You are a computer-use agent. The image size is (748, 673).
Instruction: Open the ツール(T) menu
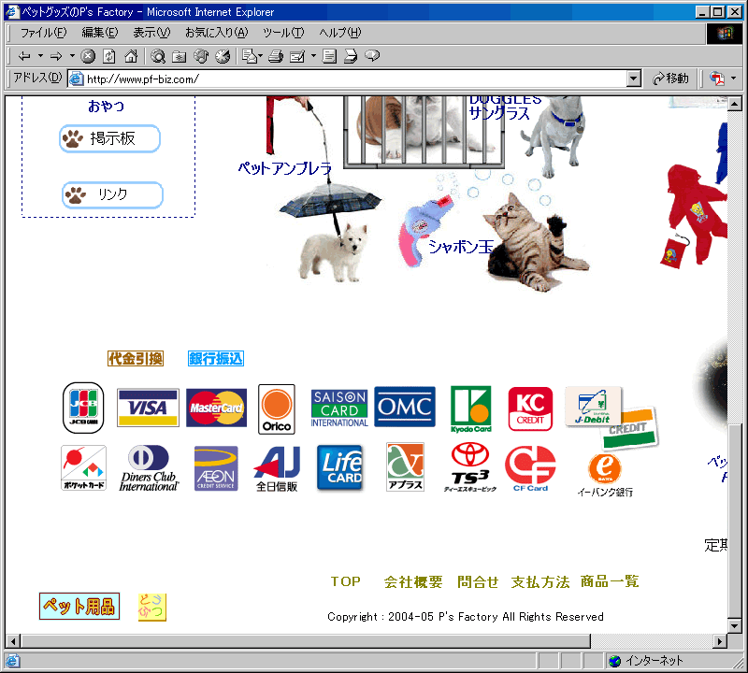tap(283, 33)
